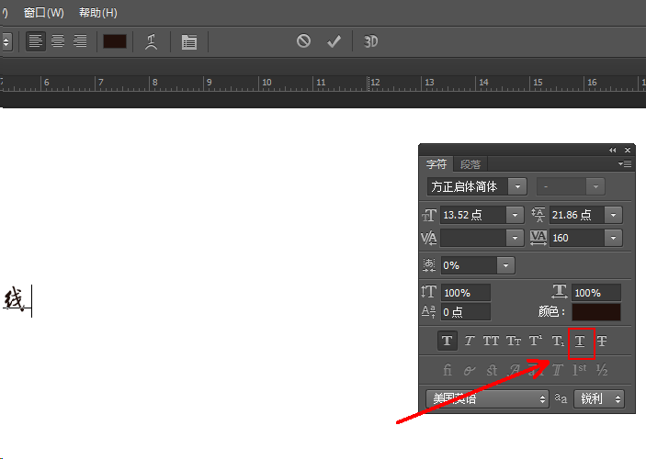Select center text alignment
This screenshot has height=459, width=646.
click(x=58, y=41)
